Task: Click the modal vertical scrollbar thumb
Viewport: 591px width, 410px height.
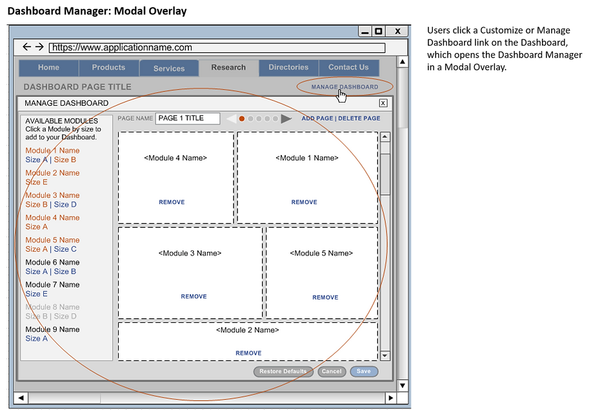Action: (x=385, y=174)
